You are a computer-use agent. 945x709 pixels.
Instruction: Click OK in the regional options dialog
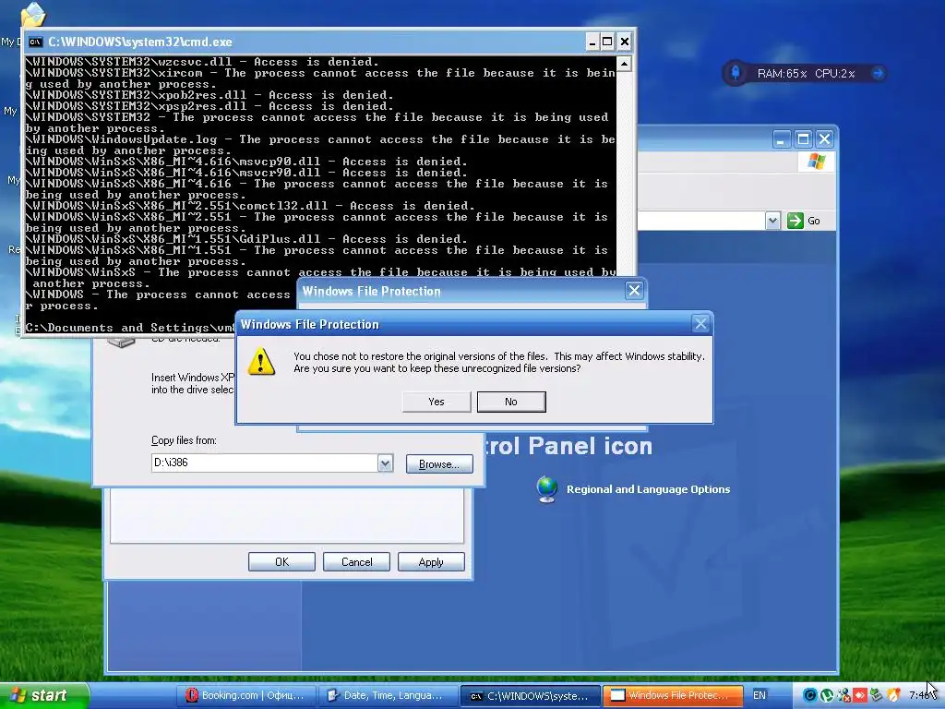tap(281, 562)
